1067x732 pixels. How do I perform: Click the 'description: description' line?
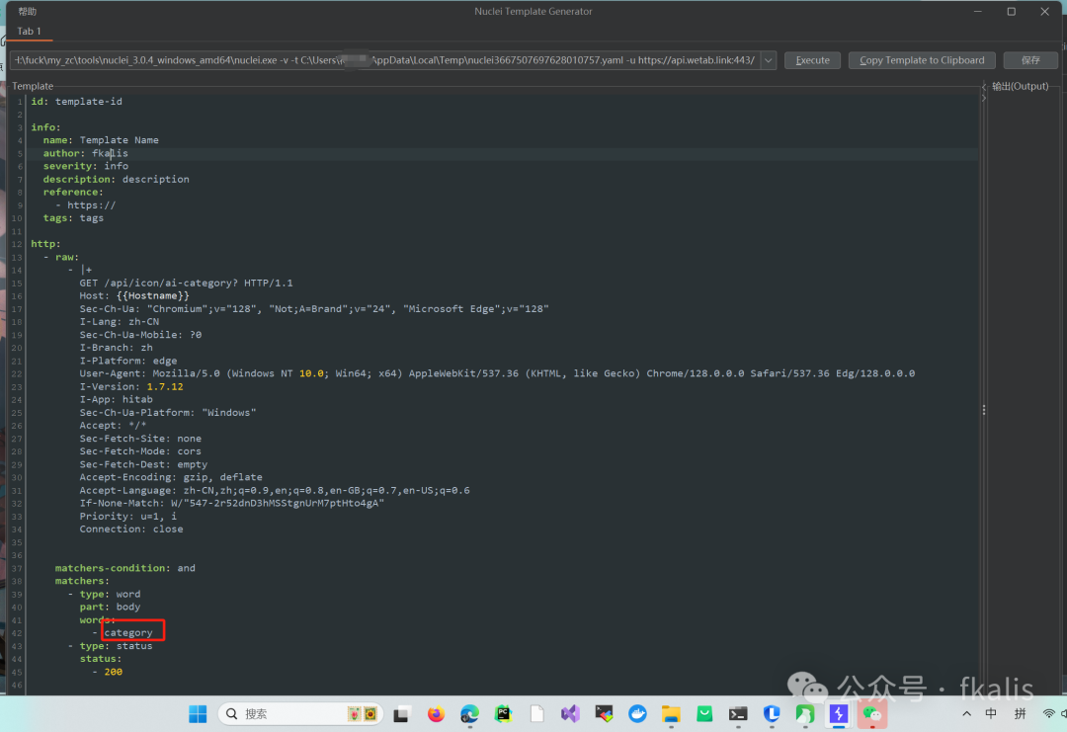(x=117, y=179)
